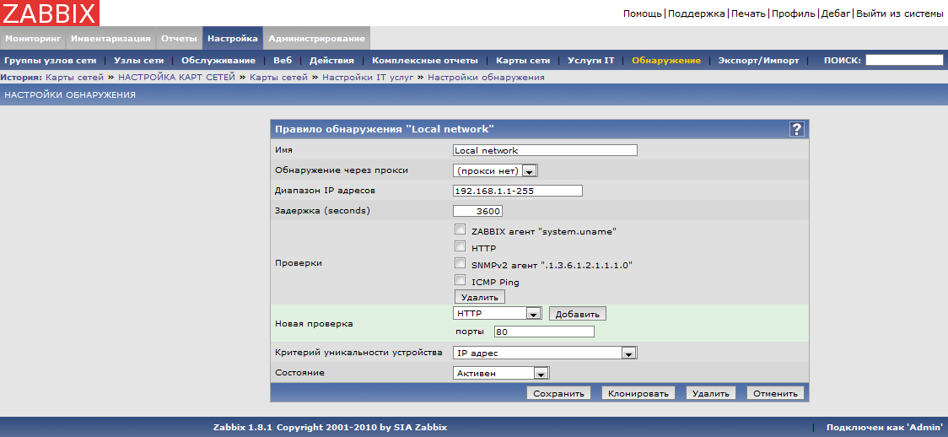Open Действия submenu

[x=332, y=61]
